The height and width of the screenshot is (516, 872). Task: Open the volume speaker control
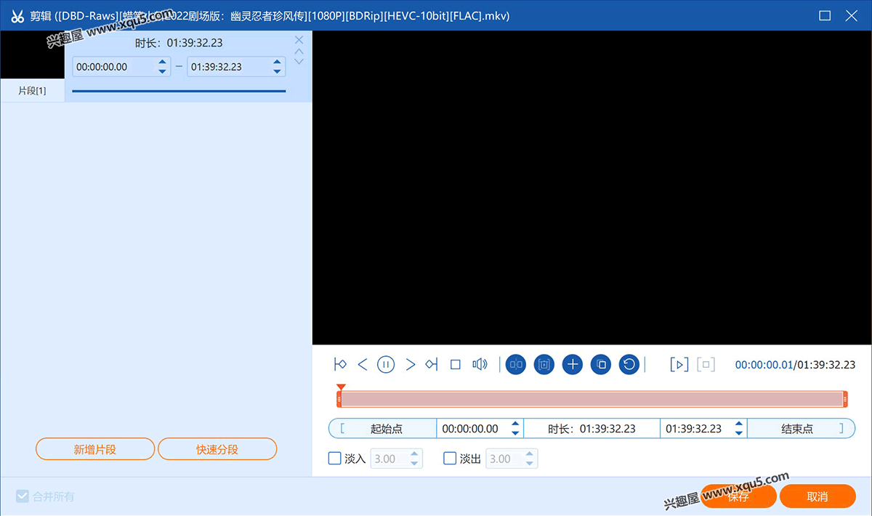tap(480, 365)
